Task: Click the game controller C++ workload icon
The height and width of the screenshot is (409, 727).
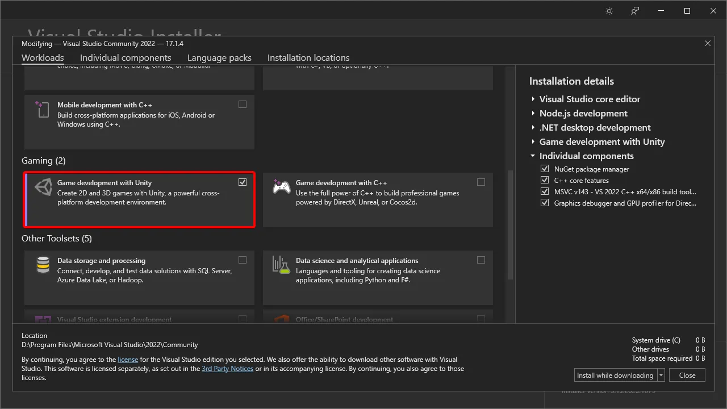Action: [x=282, y=186]
